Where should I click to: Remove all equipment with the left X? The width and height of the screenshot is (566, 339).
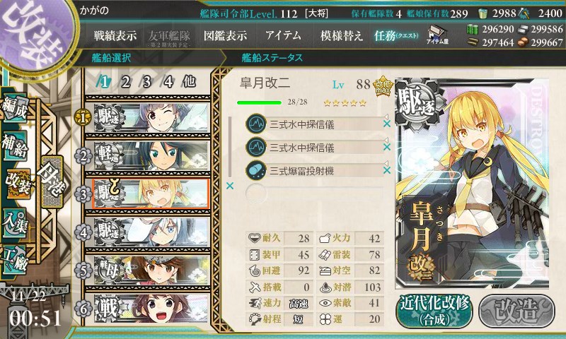click(x=229, y=186)
